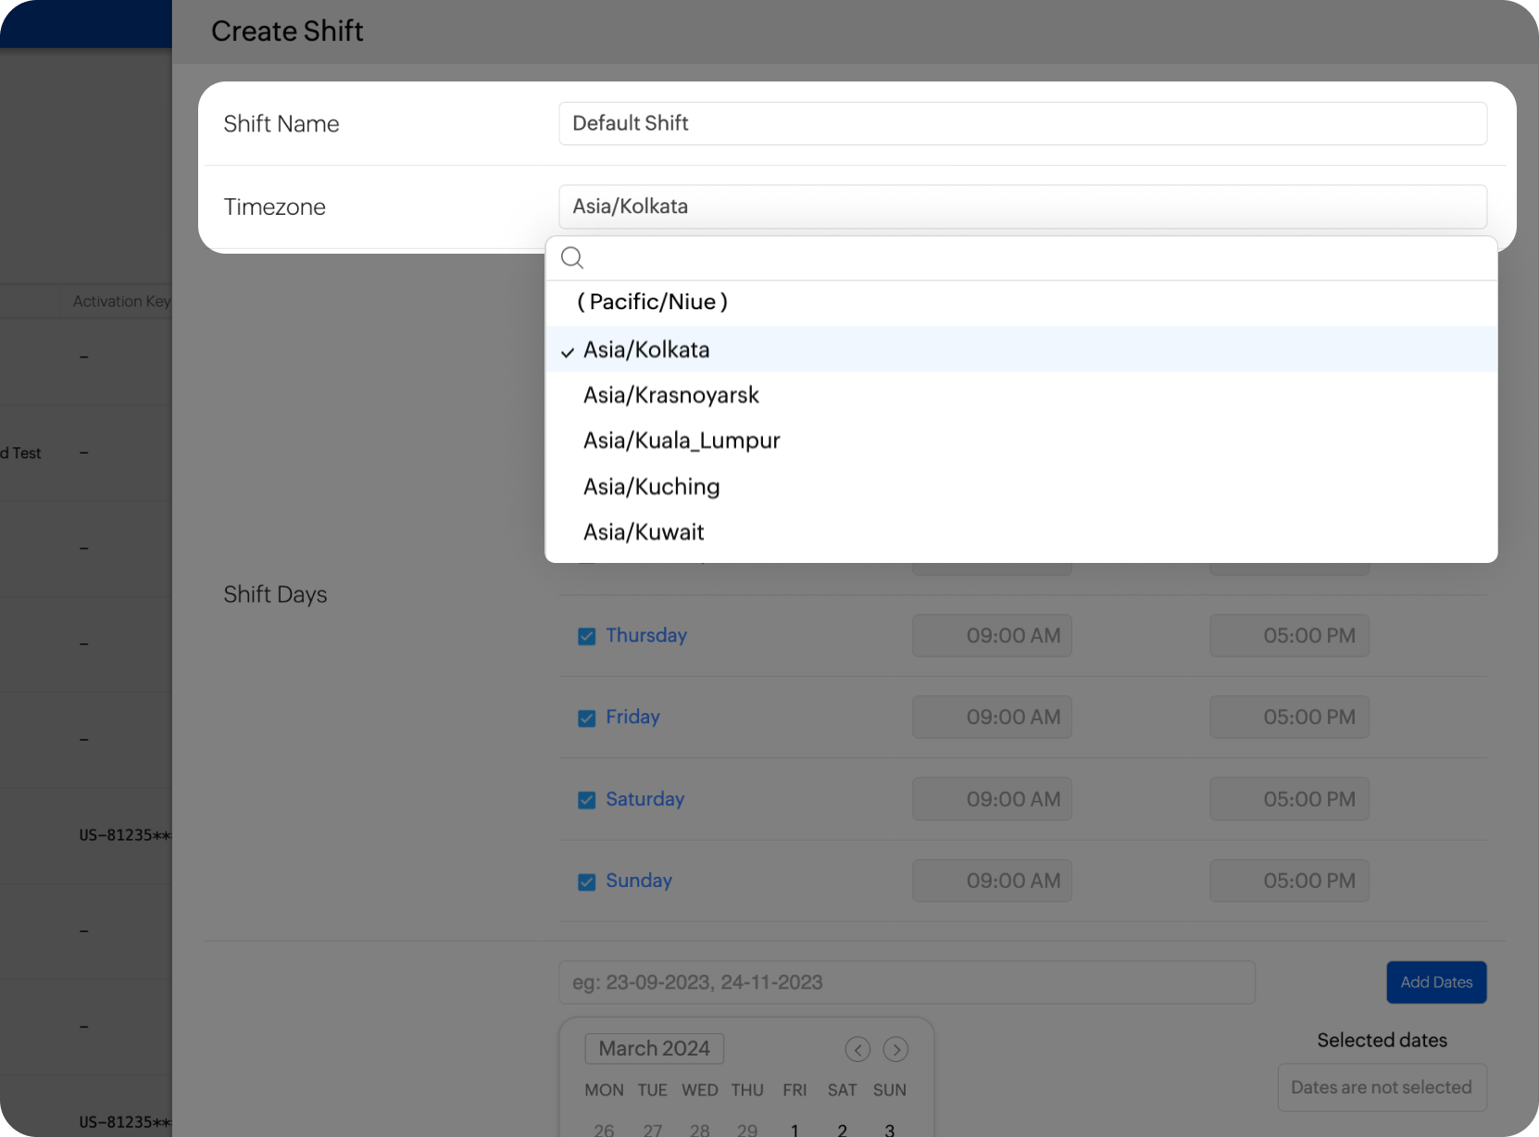Pick Asia/Kuwait from the timezone list
Viewport: 1539px width, 1137px height.
pos(644,532)
